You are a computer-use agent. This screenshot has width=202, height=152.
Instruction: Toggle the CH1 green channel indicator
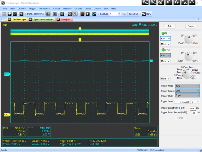[x=163, y=33]
